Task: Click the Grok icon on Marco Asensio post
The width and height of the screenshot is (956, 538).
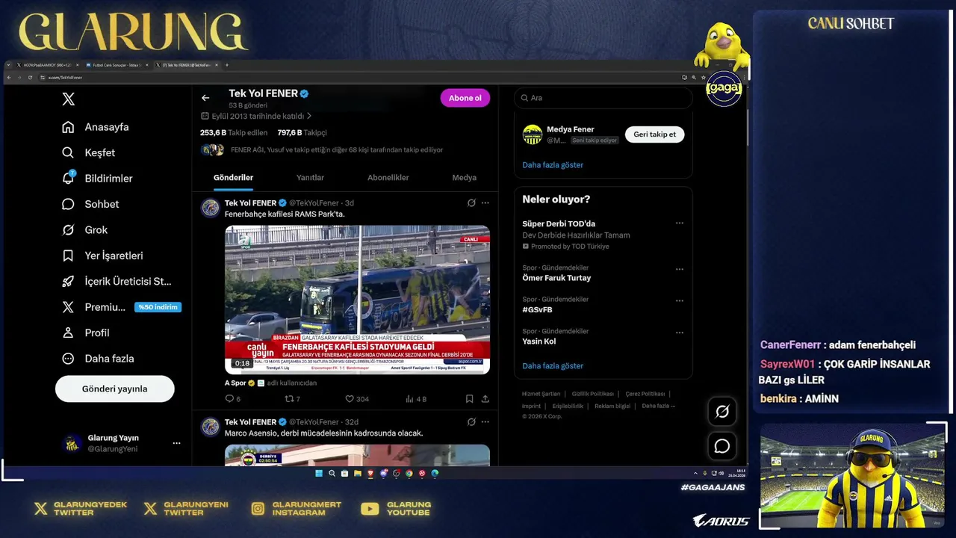Action: click(x=471, y=421)
